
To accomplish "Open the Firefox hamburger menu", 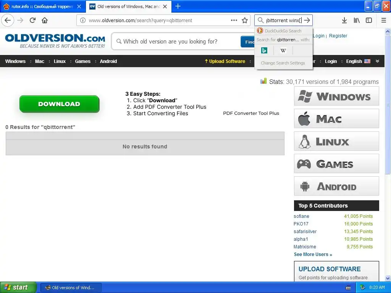I will 384,20.
